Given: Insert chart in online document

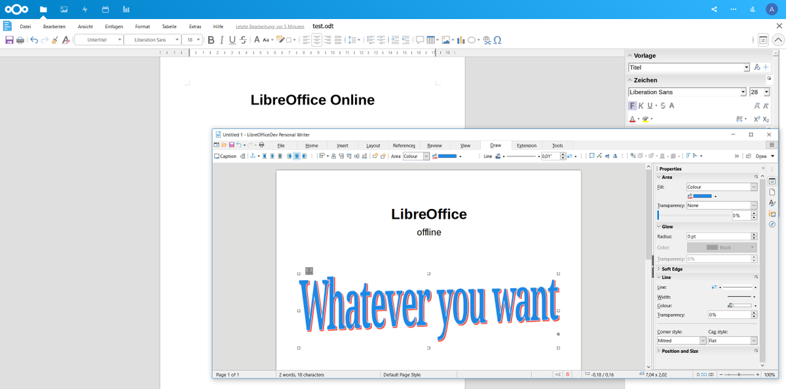Looking at the screenshot, I should click(461, 40).
